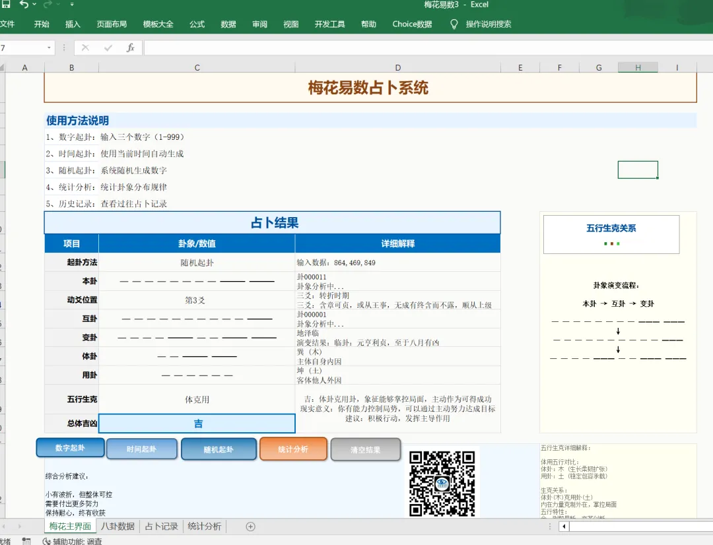
Task: Open the 数据 ribbon tab
Action: pos(228,24)
